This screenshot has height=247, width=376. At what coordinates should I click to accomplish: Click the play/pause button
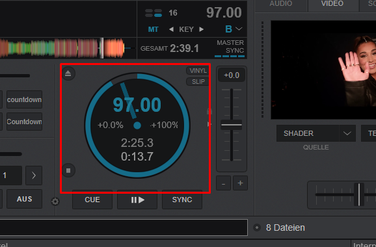pos(137,200)
